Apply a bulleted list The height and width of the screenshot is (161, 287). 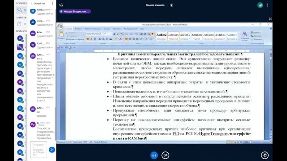(126, 34)
